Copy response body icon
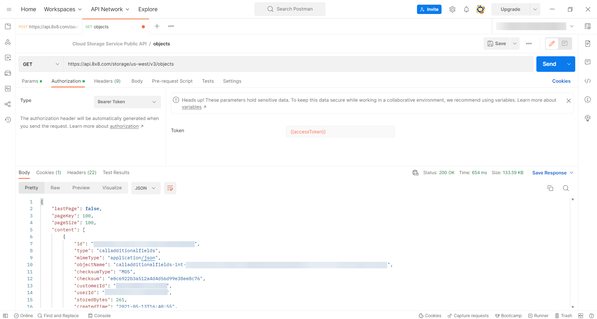The height and width of the screenshot is (319, 597). pos(550,188)
